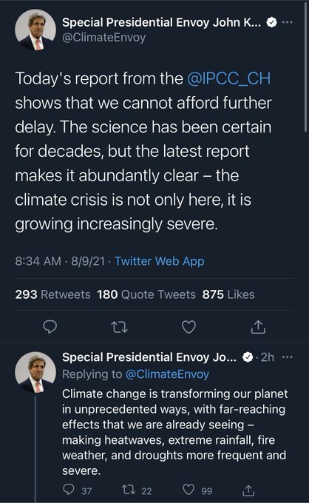
Task: Click the vertical scrollbar on the right edge
Action: point(305,66)
